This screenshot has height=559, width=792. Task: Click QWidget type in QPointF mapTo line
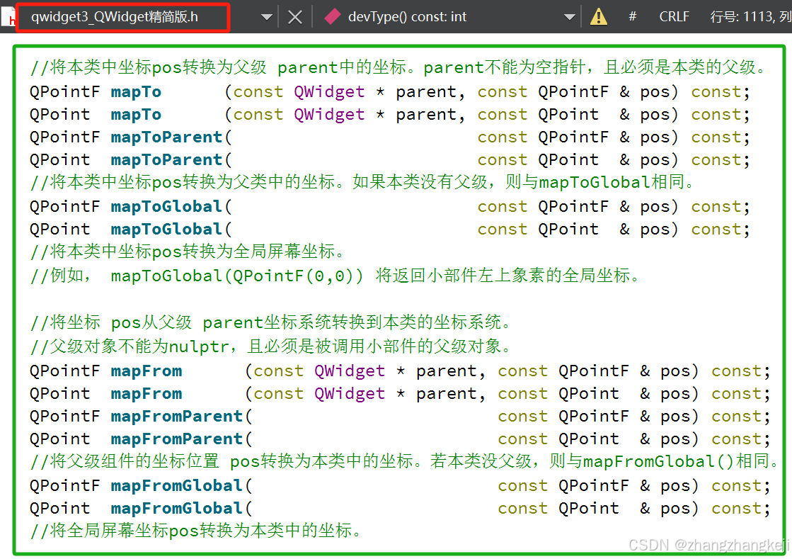pyautogui.click(x=329, y=92)
